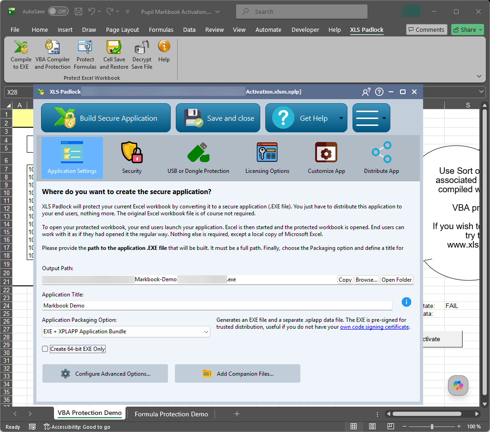This screenshot has height=432, width=490.
Task: Click the XLS Padlock support user icon
Action: click(x=366, y=92)
